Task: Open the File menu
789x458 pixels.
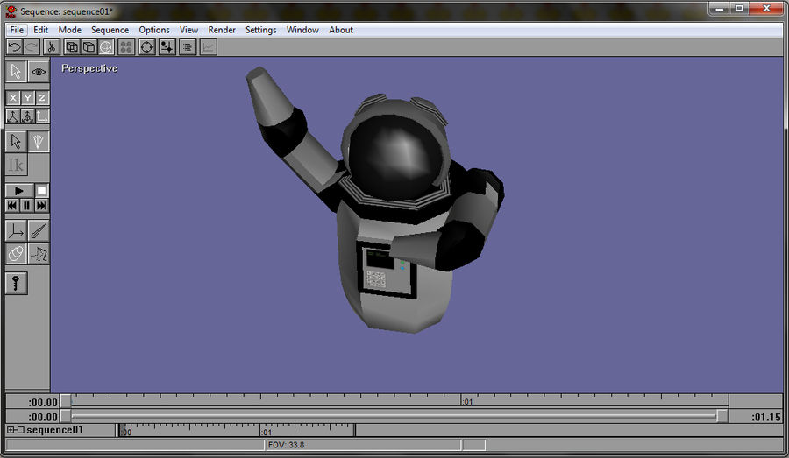Action: coord(17,30)
